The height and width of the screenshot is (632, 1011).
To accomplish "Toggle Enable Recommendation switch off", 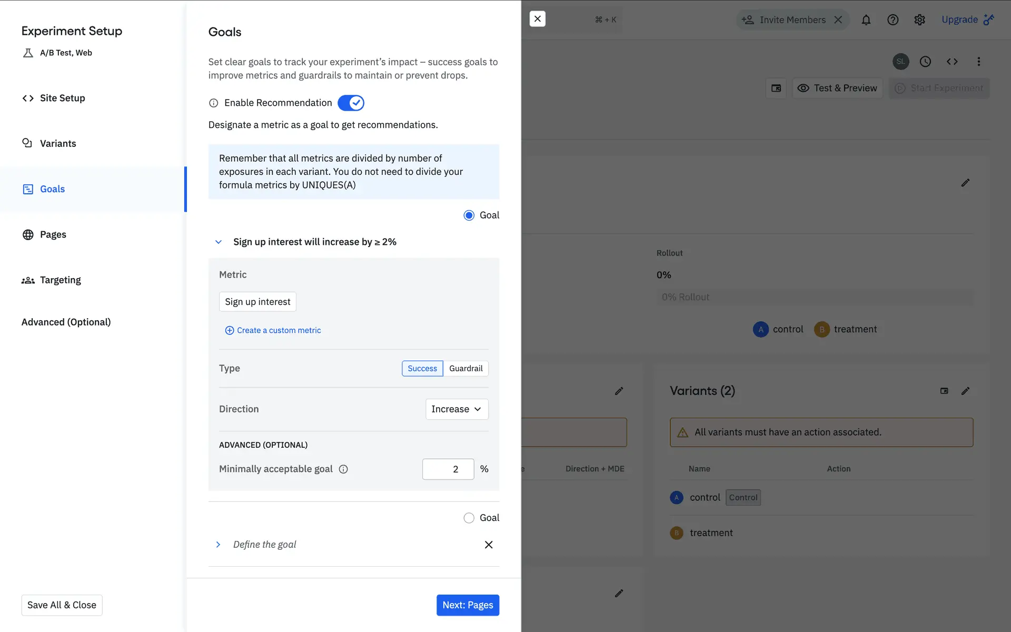I will click(x=351, y=103).
